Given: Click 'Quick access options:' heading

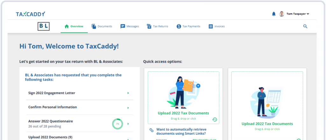Looking at the screenshot, I should 163,62.
